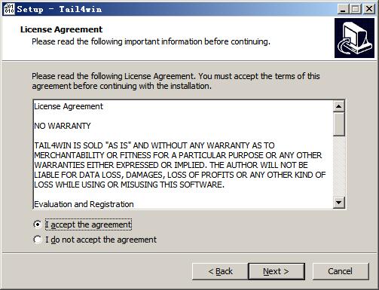Open the system menu via title bar icon
This screenshot has height=290, width=379.
tap(9, 9)
